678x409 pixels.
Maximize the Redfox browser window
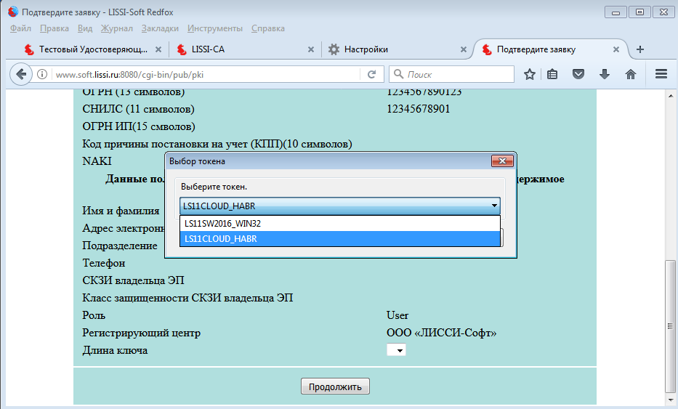point(639,12)
